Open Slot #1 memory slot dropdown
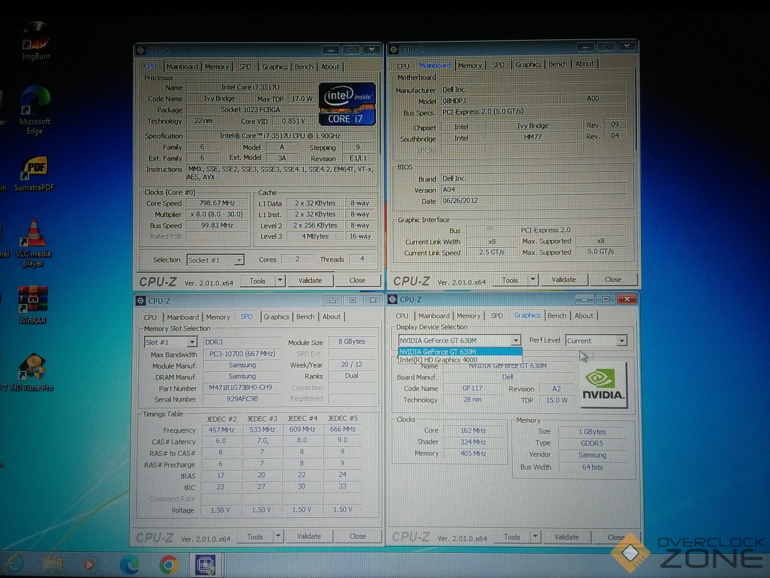The width and height of the screenshot is (770, 578). [x=192, y=342]
